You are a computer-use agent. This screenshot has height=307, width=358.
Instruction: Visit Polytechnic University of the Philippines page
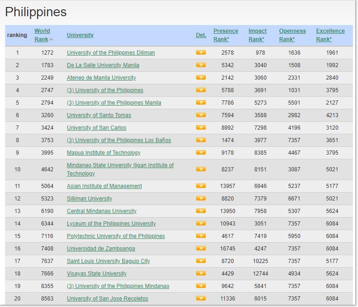[116, 236]
